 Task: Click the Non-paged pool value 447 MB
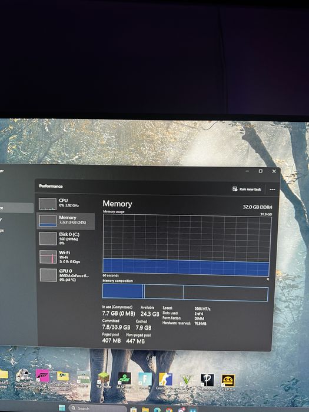click(x=135, y=341)
